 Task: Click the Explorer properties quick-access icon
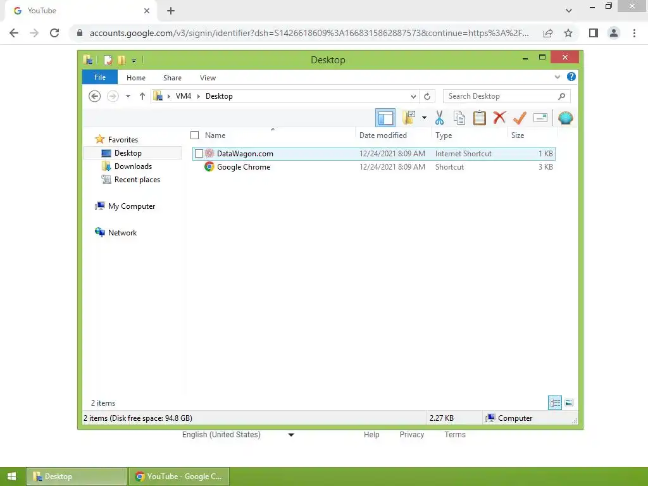[108, 60]
